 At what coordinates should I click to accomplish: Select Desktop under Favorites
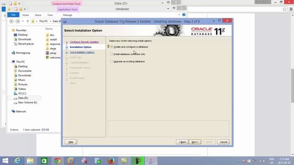[x=23, y=35]
